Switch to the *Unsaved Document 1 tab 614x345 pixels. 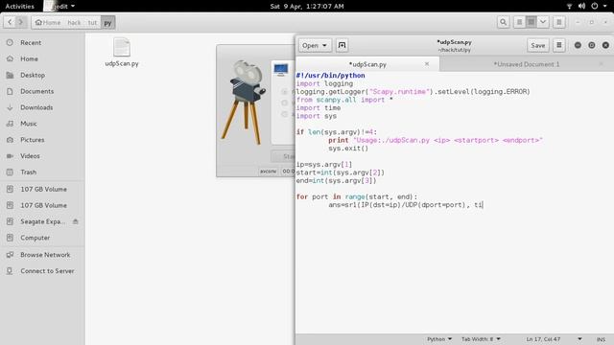point(527,64)
